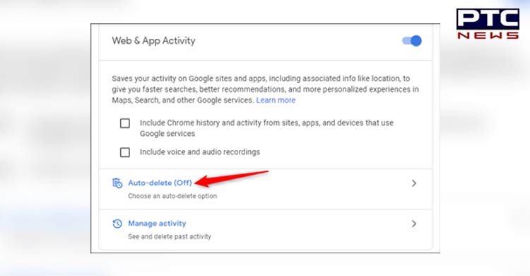Click the word NEWS in the PTC logo
530x276 pixels.
tap(488, 35)
